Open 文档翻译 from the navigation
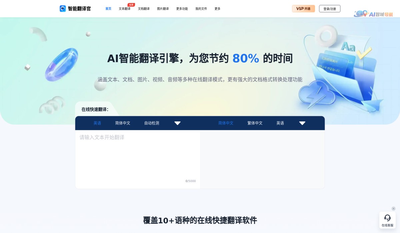 pos(143,9)
